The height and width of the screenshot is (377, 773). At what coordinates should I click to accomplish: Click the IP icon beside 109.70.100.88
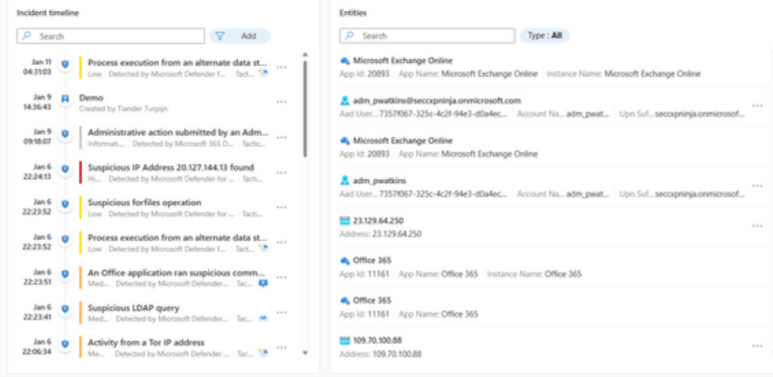(x=344, y=341)
